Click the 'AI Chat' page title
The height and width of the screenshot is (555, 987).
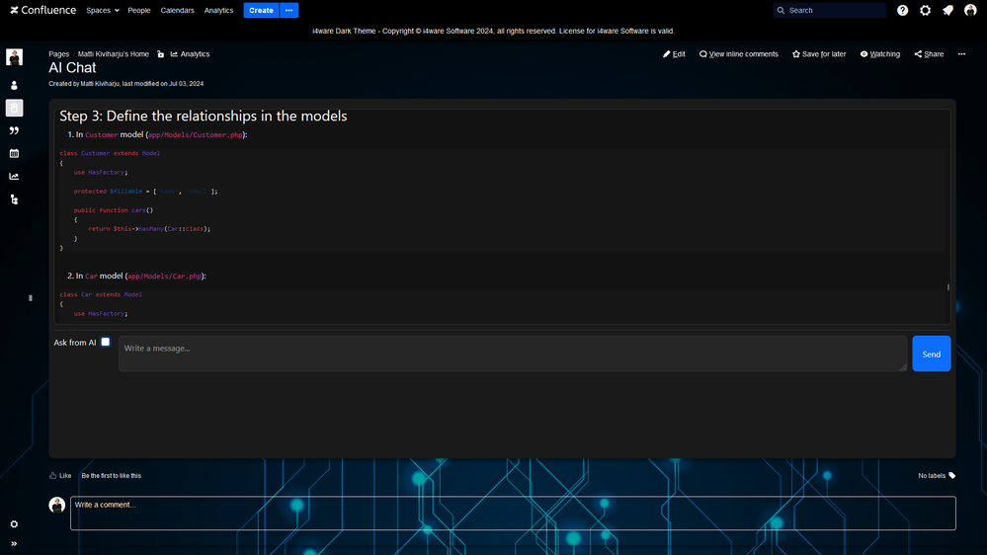click(72, 68)
